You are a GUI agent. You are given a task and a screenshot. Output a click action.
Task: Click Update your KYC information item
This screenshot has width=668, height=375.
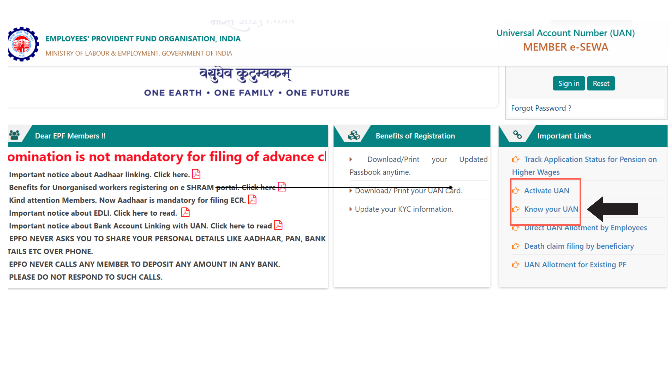(x=404, y=209)
